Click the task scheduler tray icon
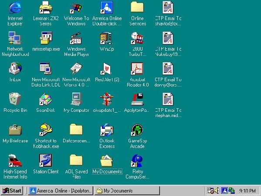Viewport: 261px width, 196px height. (x=210, y=191)
